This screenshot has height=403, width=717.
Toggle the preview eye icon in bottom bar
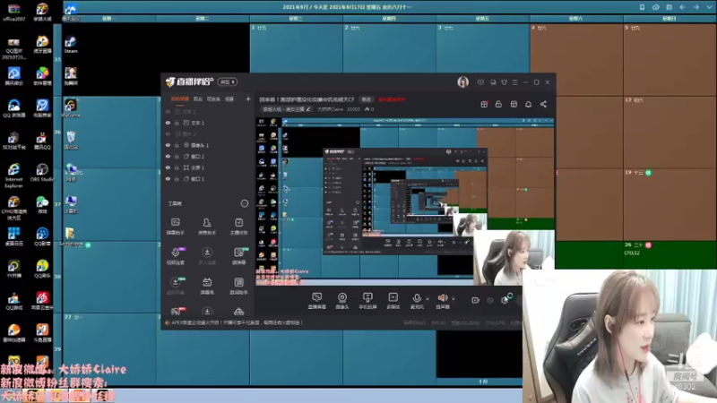tap(490, 300)
